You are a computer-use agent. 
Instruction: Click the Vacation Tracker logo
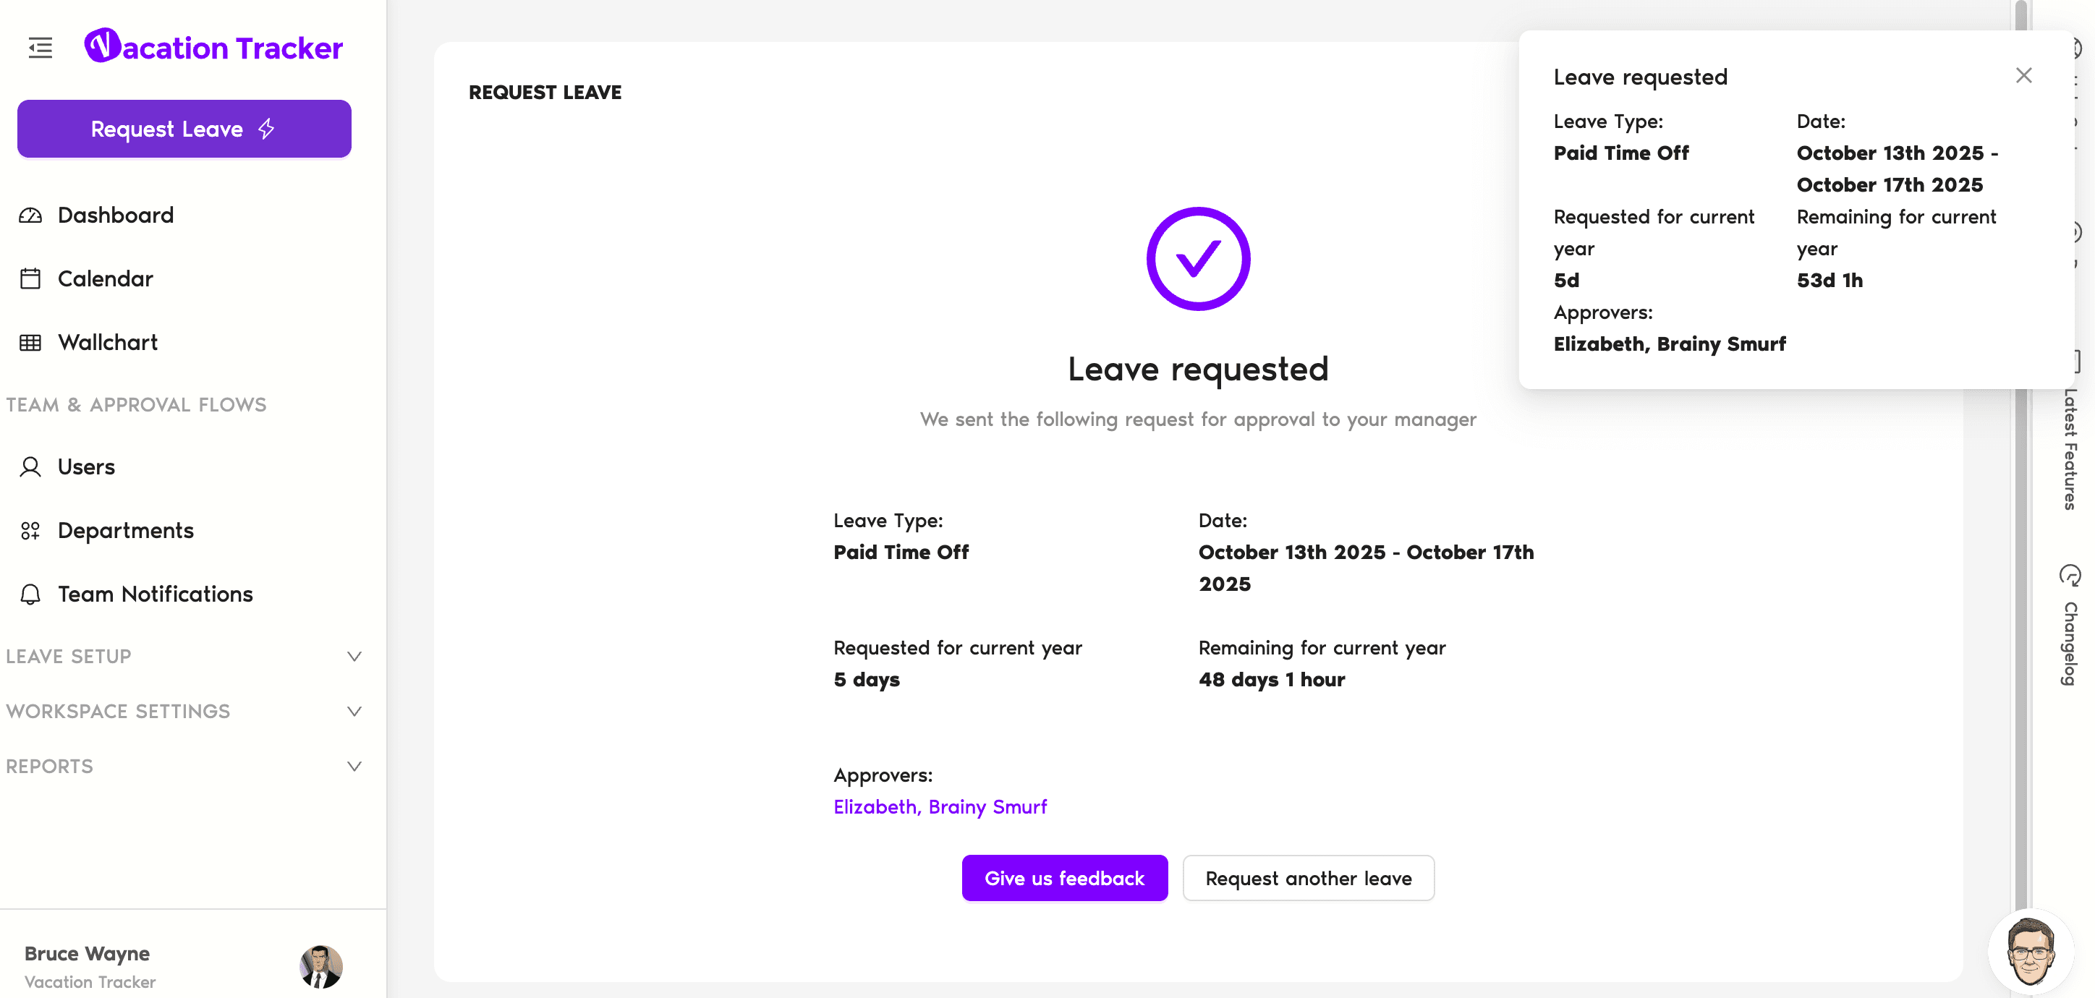(x=213, y=46)
